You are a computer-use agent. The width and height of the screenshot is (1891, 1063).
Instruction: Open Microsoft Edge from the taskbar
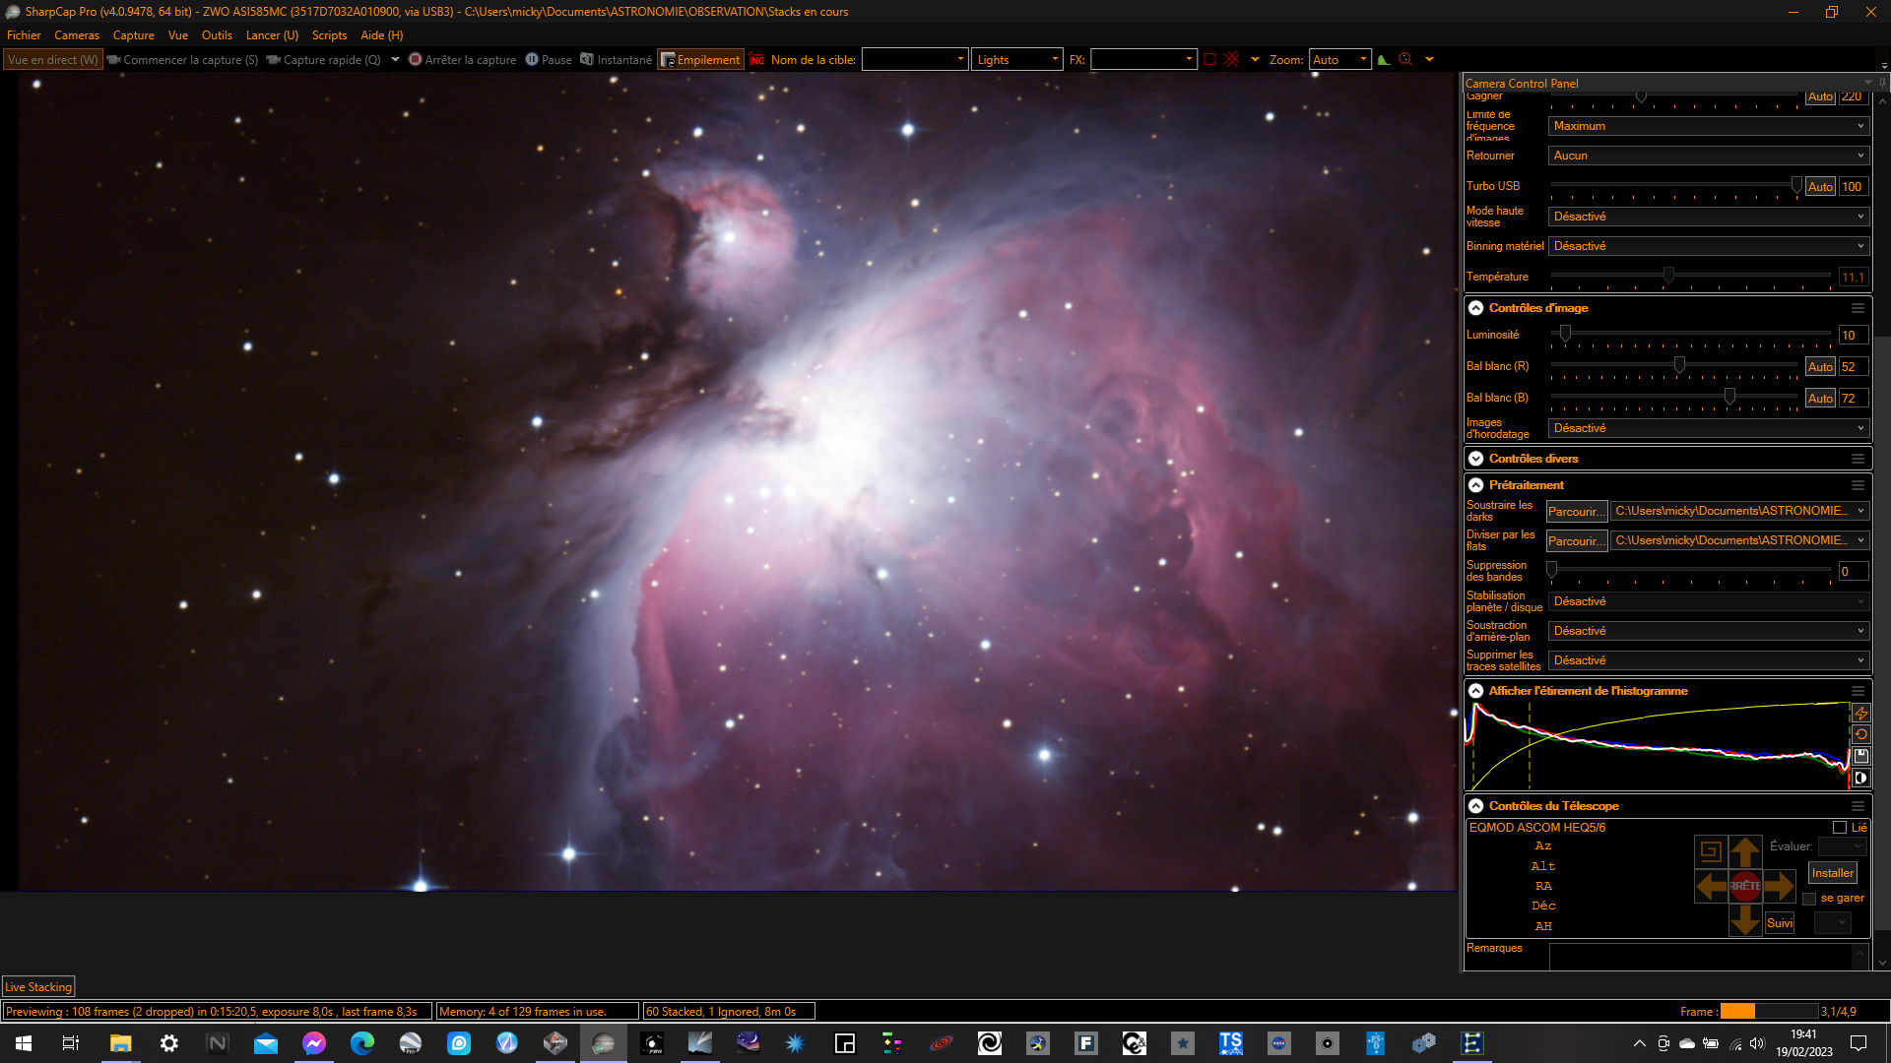click(x=362, y=1043)
